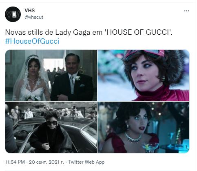Open the tweet's three-dot more menu
The height and width of the screenshot is (171, 197).
click(186, 11)
